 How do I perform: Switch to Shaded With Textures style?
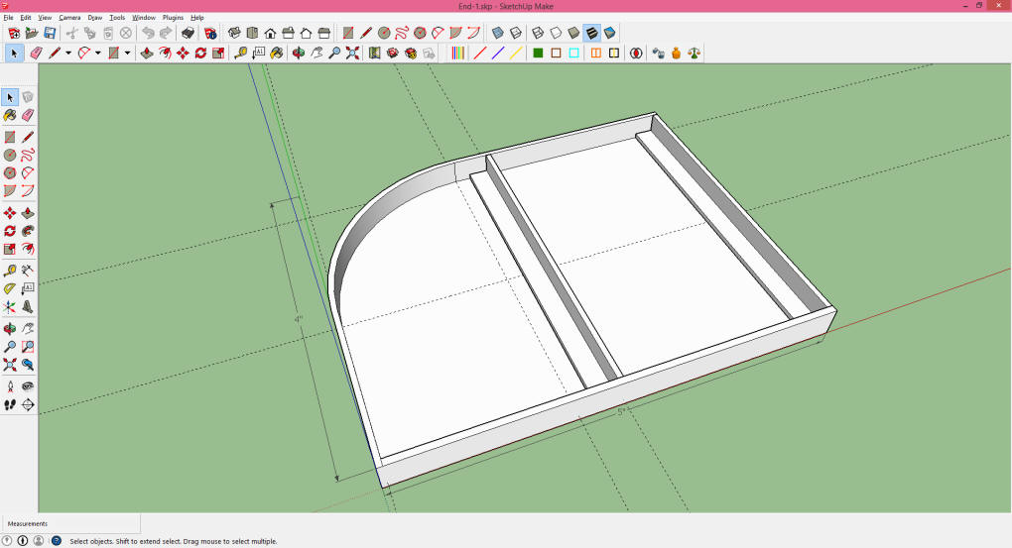[591, 33]
